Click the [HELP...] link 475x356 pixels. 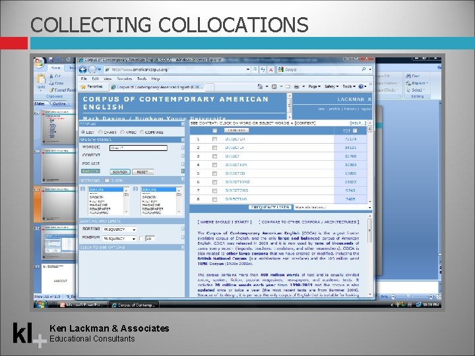click(x=358, y=123)
